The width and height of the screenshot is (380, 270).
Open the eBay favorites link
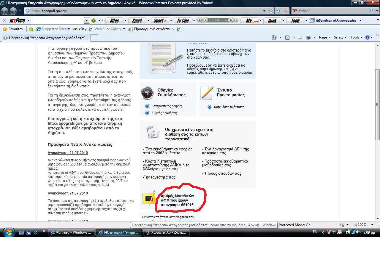click(80, 29)
